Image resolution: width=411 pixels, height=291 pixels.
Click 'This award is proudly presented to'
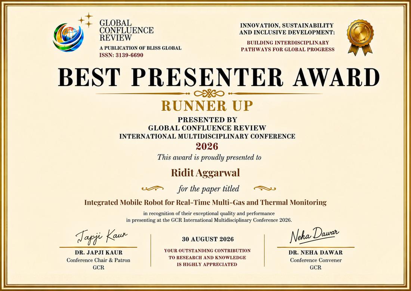click(x=209, y=157)
